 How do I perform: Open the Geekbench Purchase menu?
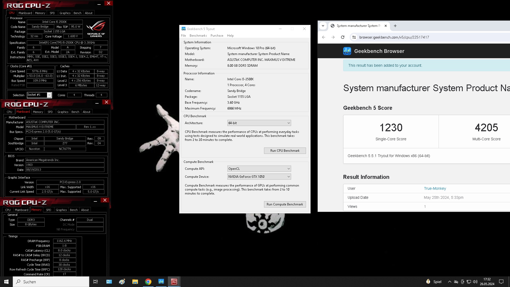(x=217, y=36)
